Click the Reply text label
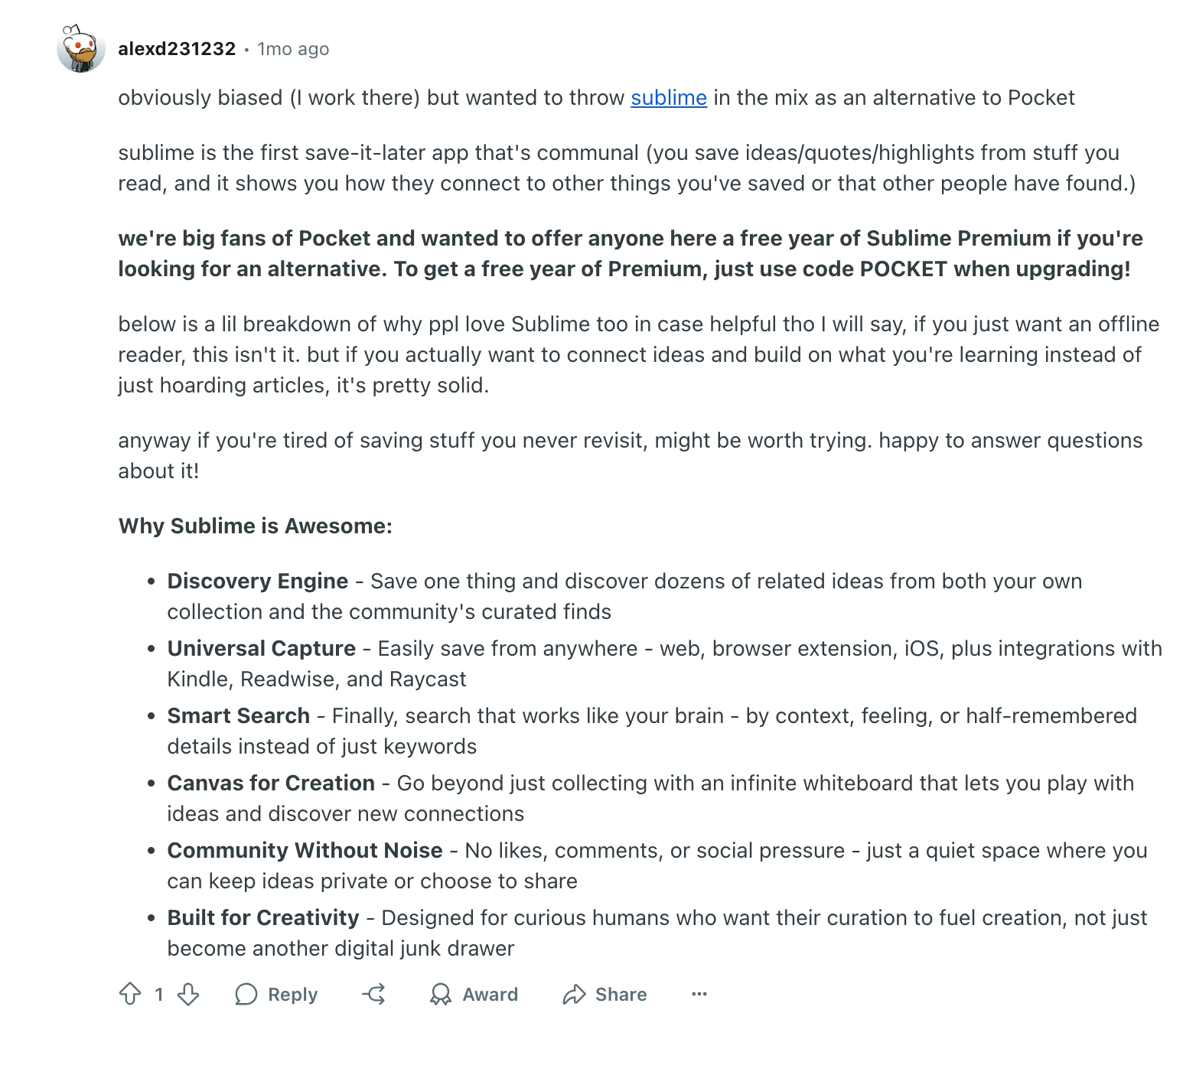1183x1088 pixels. point(292,994)
